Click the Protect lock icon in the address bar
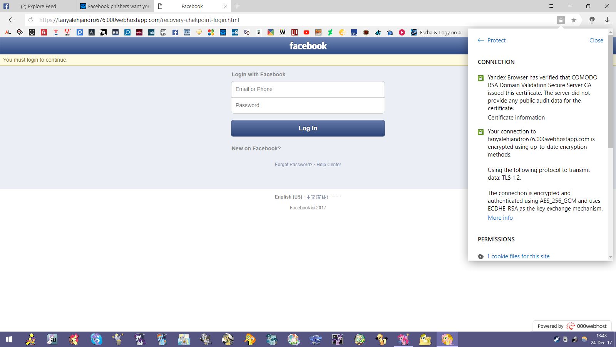Viewport: 616px width, 347px height. coord(561,20)
